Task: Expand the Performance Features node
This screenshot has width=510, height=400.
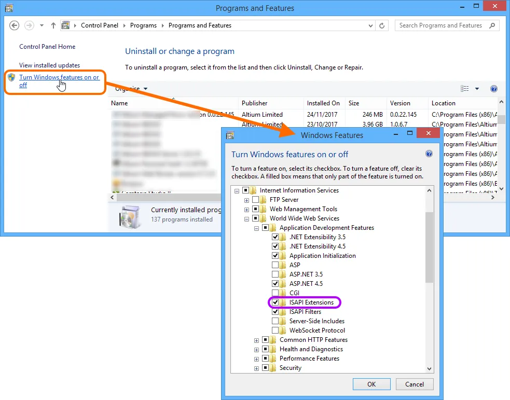Action: 257,359
